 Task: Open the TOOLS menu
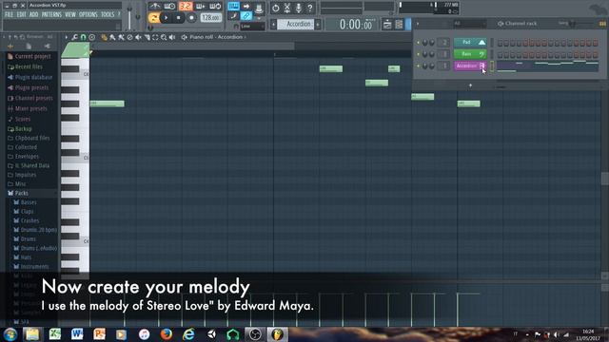click(108, 15)
